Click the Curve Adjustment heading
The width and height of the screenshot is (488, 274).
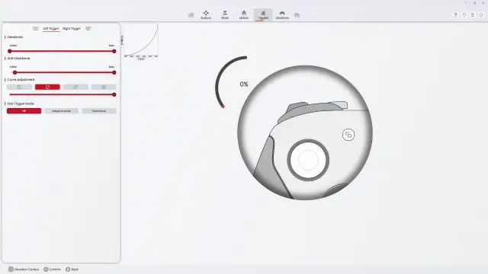coord(21,79)
